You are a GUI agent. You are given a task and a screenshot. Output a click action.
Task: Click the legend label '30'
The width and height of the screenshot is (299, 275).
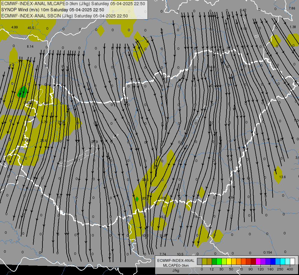coord(221,269)
